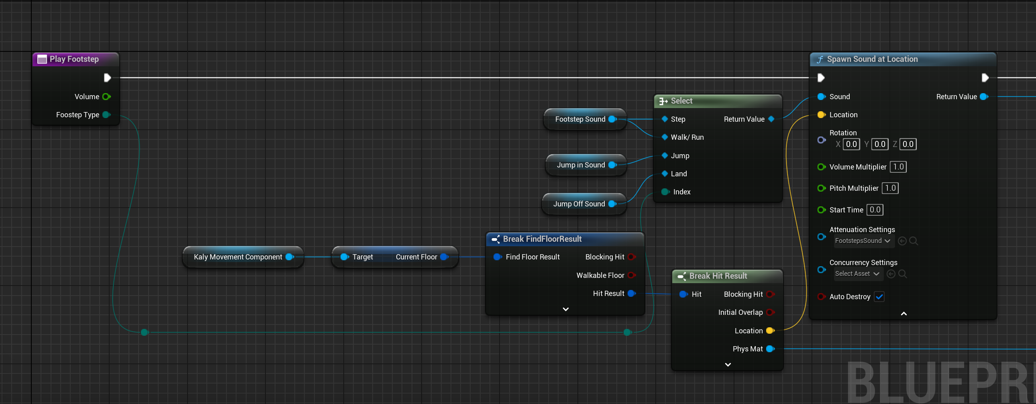
Task: Click the Volume output pin on Play Footstep
Action: pyautogui.click(x=106, y=96)
